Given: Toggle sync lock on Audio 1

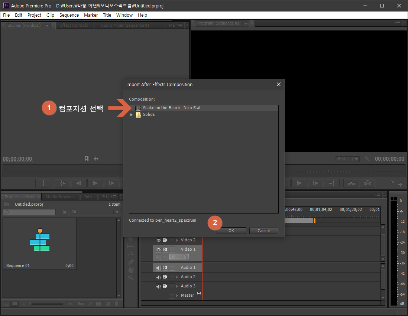Looking at the screenshot, I should 165,267.
